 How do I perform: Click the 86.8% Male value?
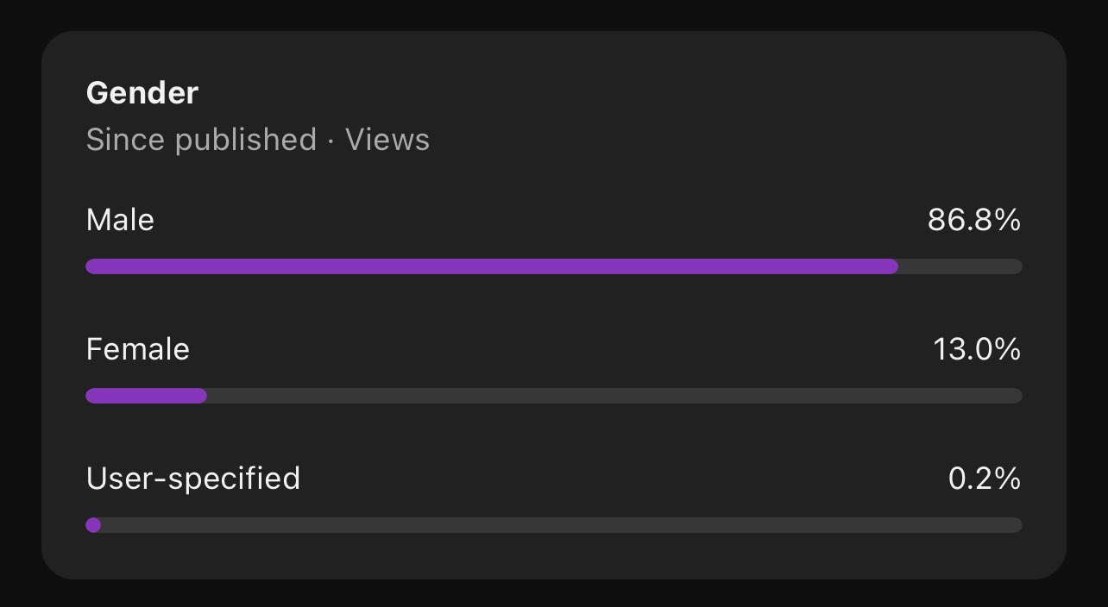coord(974,221)
